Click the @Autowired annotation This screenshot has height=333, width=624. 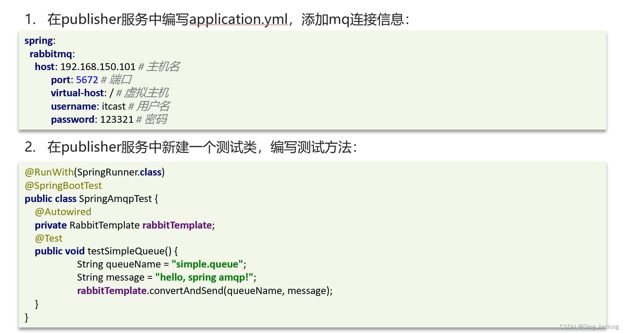tap(63, 212)
